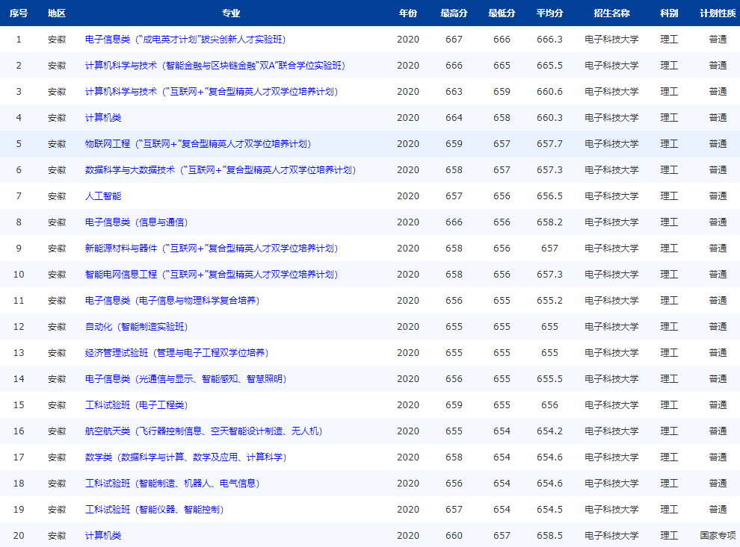
Task: Click the 国家专项 label in row 20
Action: point(718,535)
